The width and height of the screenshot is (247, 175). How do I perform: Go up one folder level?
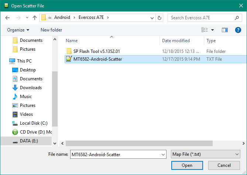pos(35,18)
